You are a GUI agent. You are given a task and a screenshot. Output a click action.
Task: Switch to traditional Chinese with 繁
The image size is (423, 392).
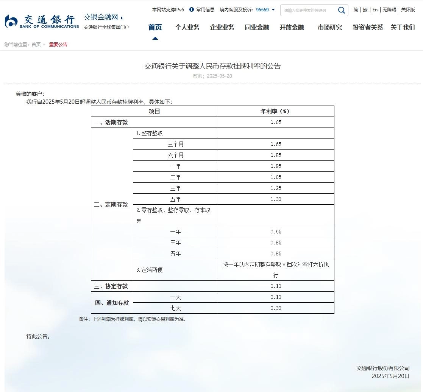click(x=365, y=10)
